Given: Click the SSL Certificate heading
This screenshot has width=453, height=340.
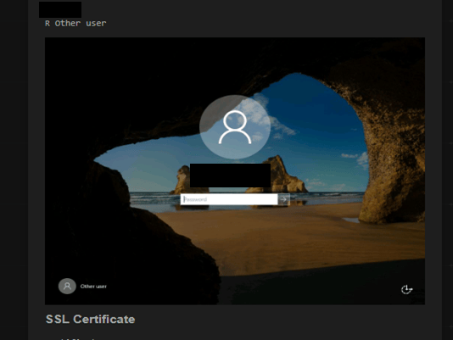Looking at the screenshot, I should click(90, 319).
